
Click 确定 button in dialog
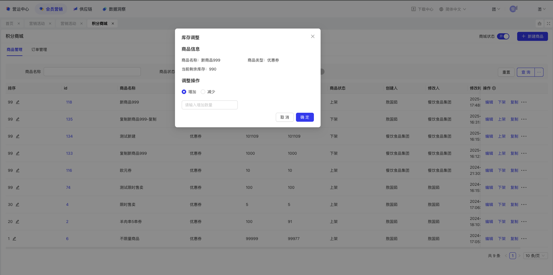coord(305,117)
